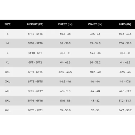Image resolution: width=135 pixels, height=135 pixels.
Task: Select the XXL size row label
Action: click(x=8, y=72)
